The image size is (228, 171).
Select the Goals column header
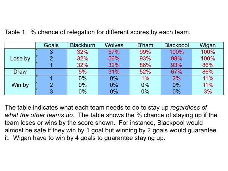click(51, 45)
